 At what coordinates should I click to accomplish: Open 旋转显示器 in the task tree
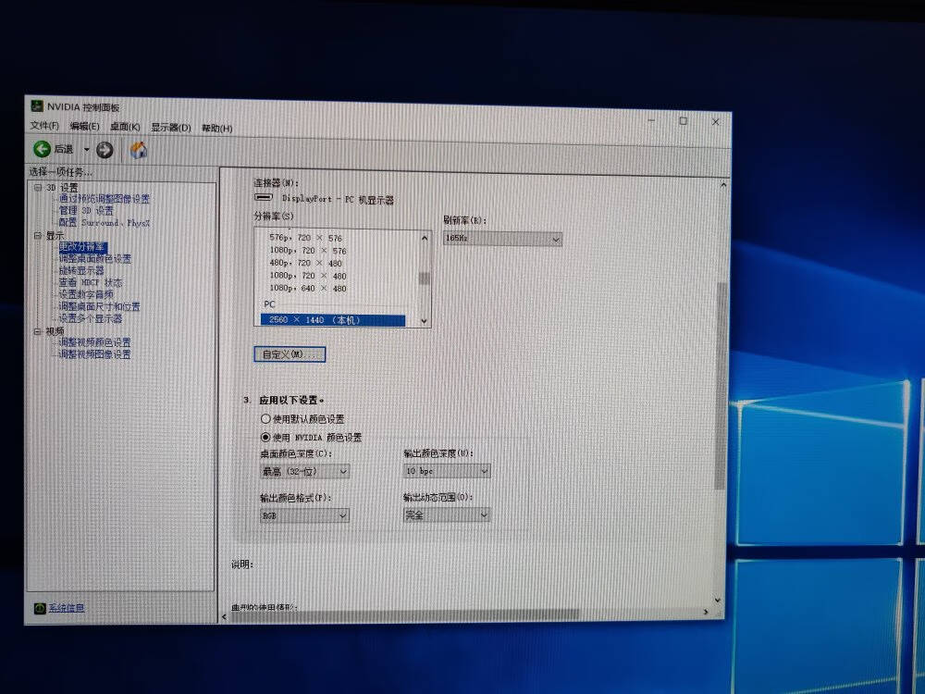[81, 270]
